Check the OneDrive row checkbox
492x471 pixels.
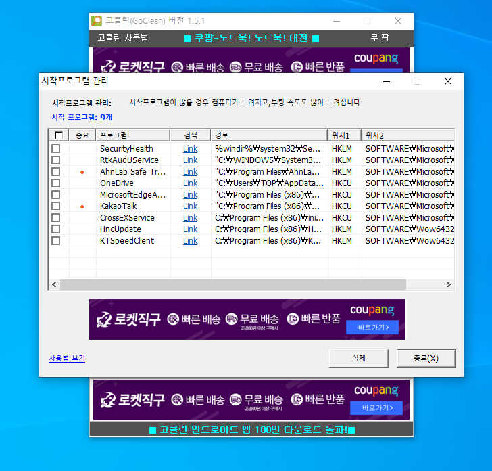56,183
